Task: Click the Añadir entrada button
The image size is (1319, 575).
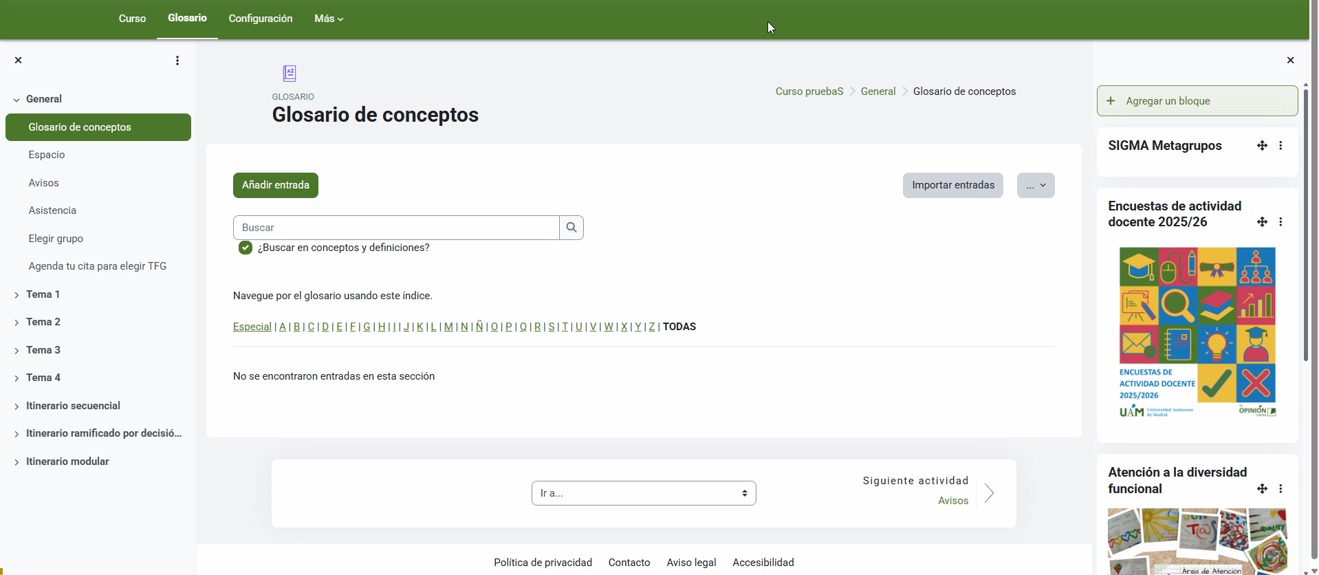Action: coord(275,186)
